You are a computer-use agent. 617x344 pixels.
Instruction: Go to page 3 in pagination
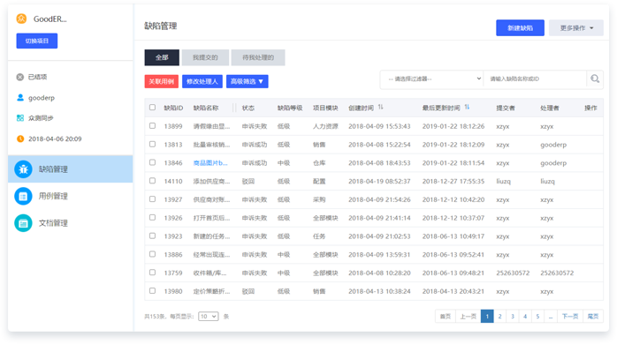pyautogui.click(x=513, y=316)
